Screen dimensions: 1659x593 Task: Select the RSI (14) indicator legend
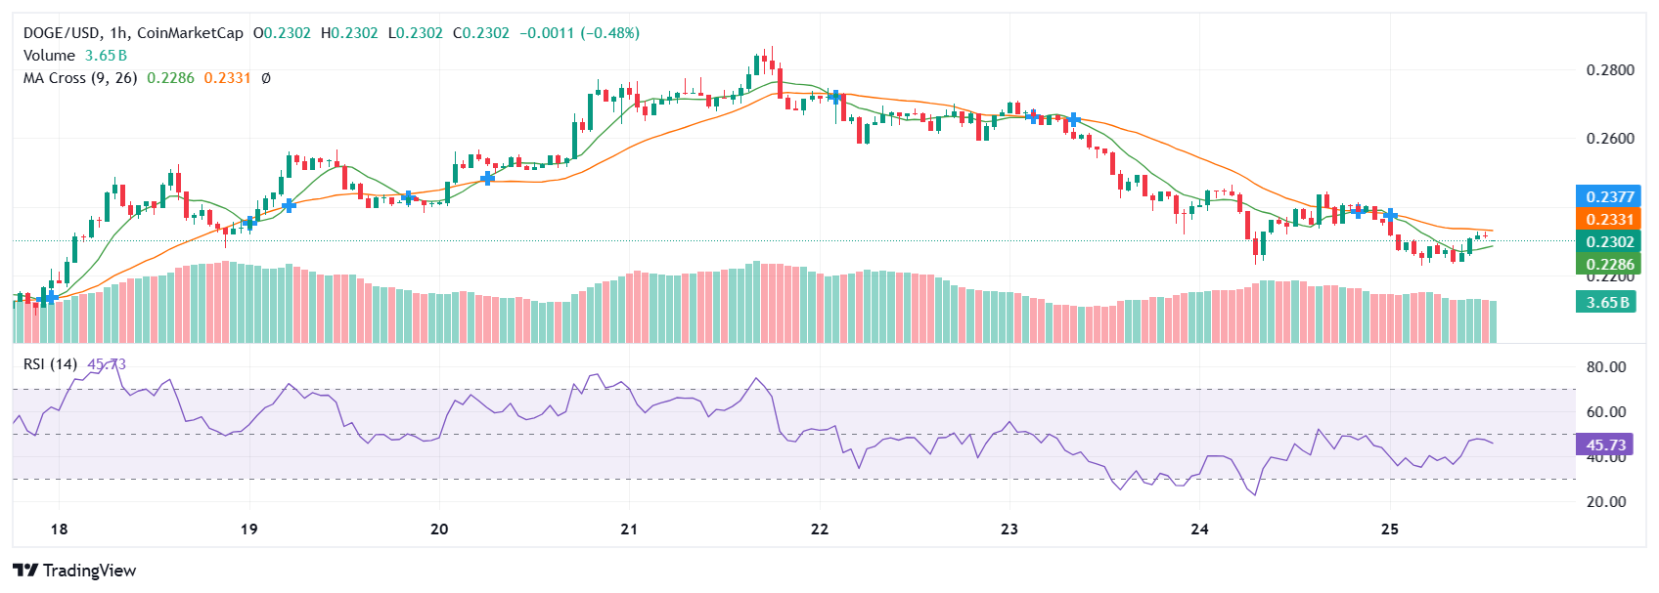click(x=51, y=364)
